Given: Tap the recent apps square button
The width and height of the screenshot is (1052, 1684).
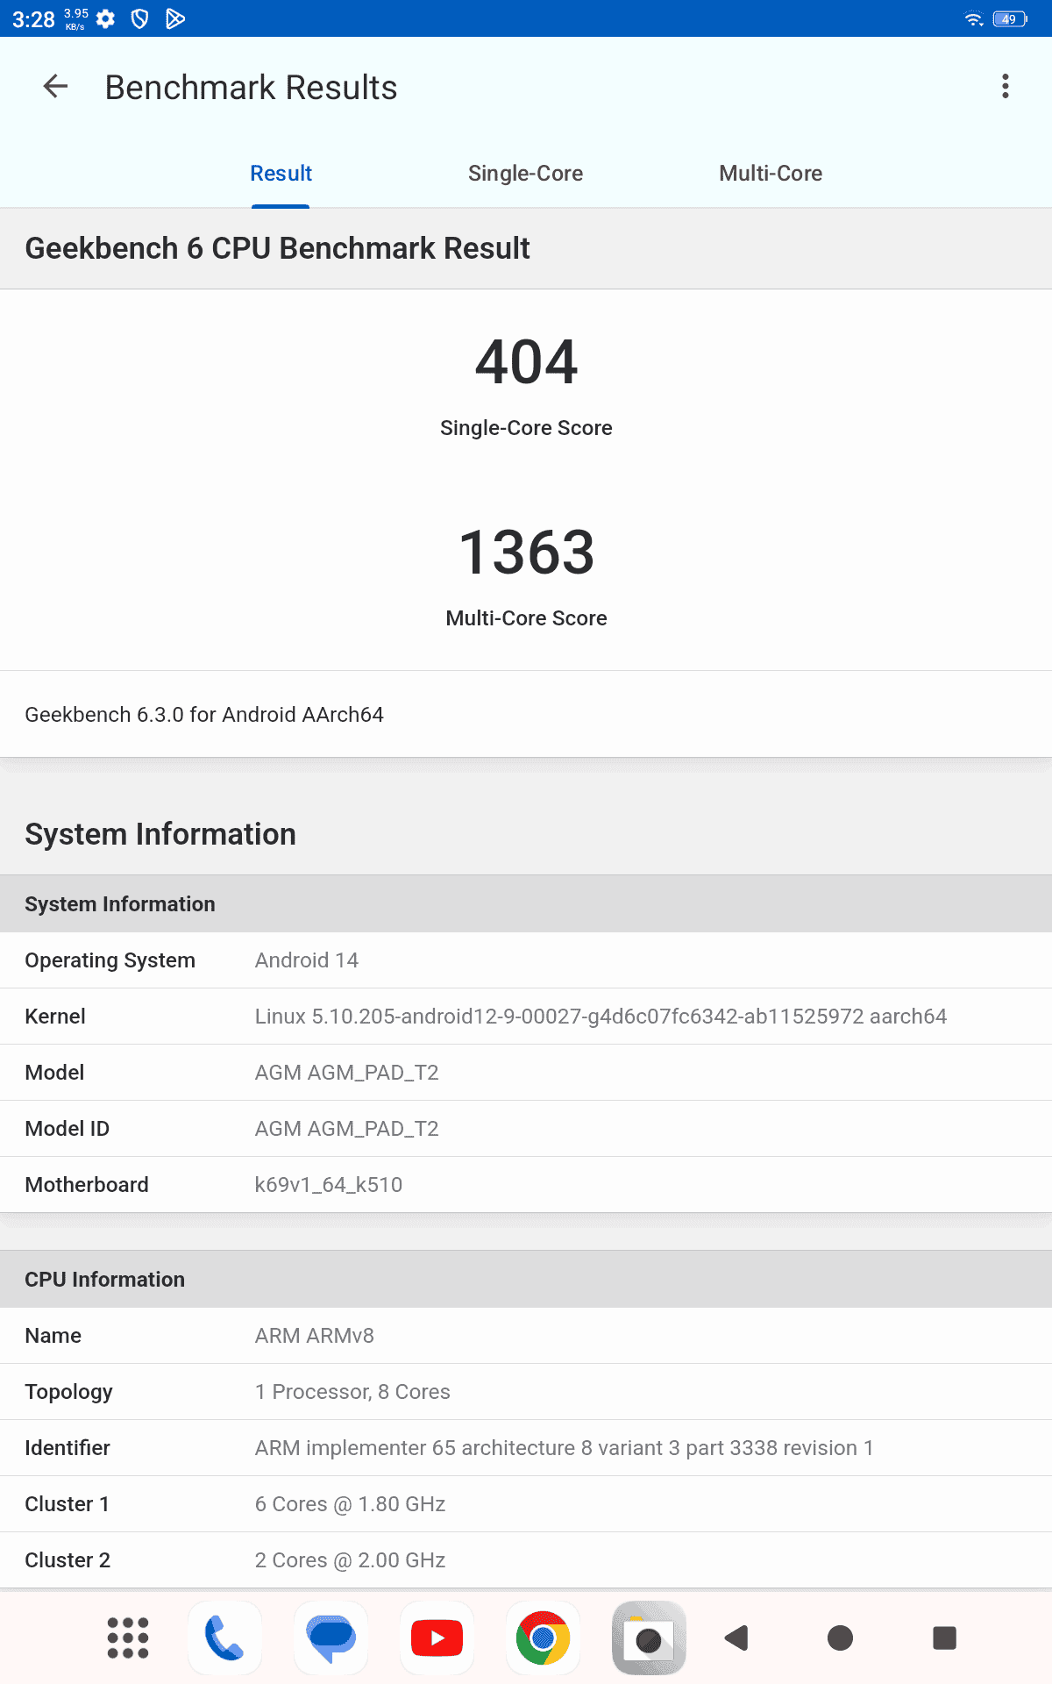Looking at the screenshot, I should (x=944, y=1638).
